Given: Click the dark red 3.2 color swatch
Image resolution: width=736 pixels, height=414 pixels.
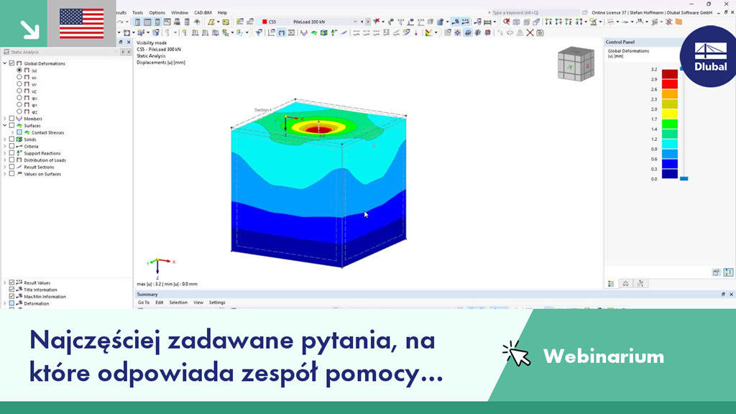Looking at the screenshot, I should tap(670, 74).
